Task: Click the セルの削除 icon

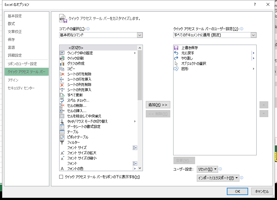Action: click(x=62, y=106)
